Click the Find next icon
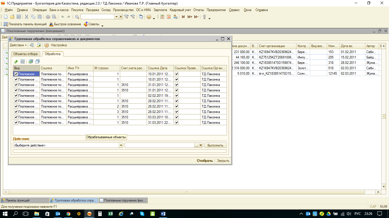 click(126, 17)
